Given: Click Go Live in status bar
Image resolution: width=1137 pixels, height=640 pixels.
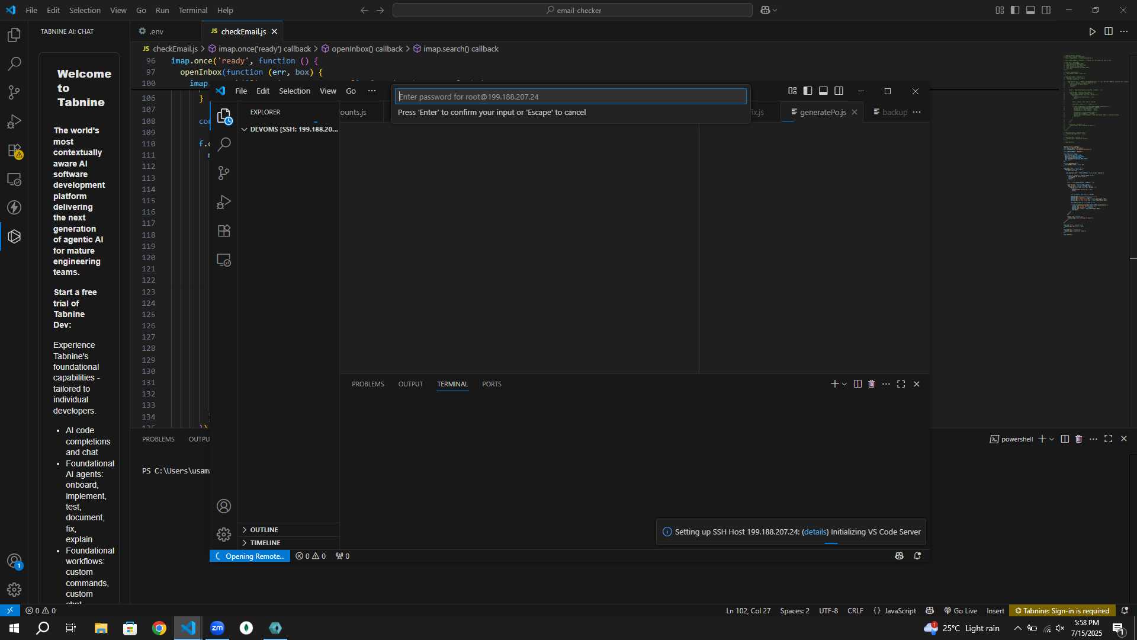Looking at the screenshot, I should coord(961,611).
